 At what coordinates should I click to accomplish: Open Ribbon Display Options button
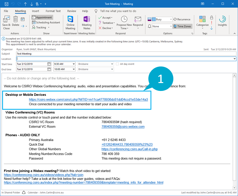coord(202,4)
